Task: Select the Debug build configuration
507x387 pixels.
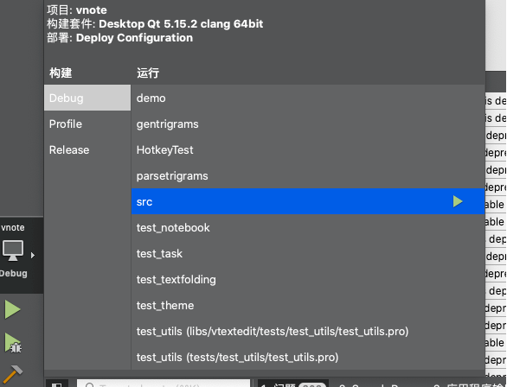Action: pyautogui.click(x=87, y=98)
